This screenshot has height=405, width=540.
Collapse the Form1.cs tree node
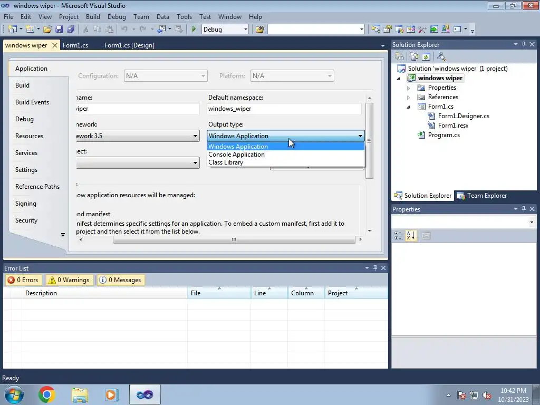point(409,107)
